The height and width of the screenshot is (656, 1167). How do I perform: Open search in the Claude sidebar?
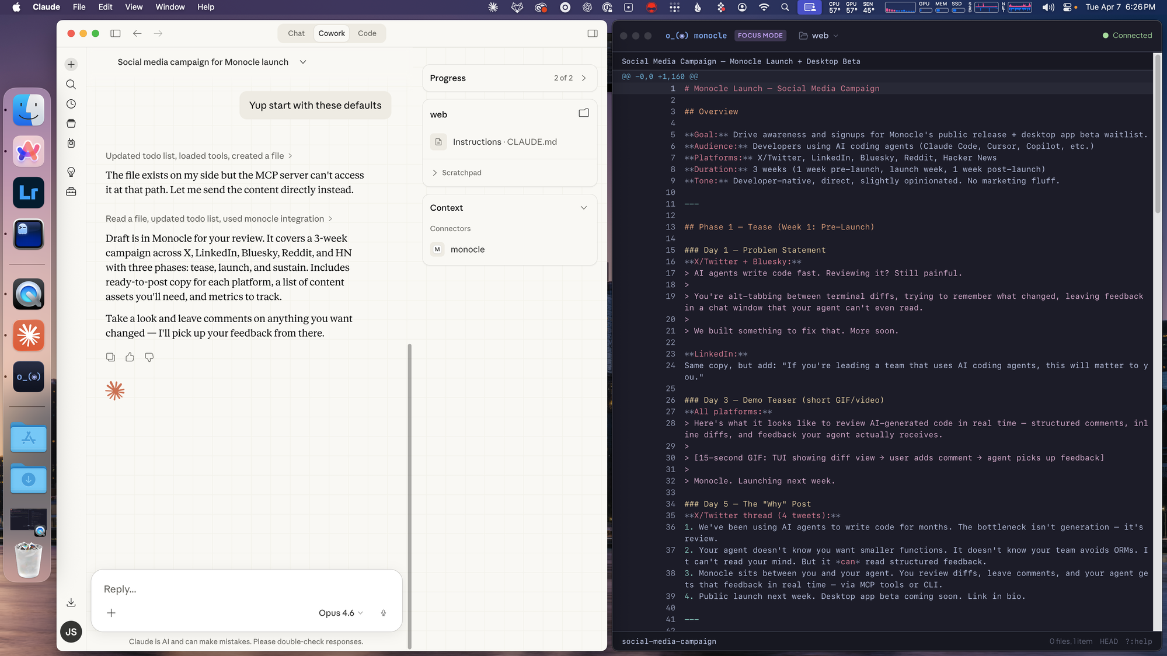[71, 85]
